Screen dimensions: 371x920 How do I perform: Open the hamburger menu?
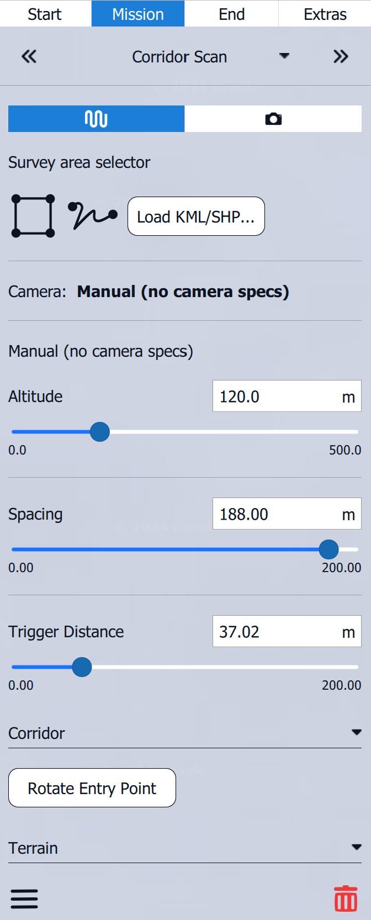pos(24,898)
